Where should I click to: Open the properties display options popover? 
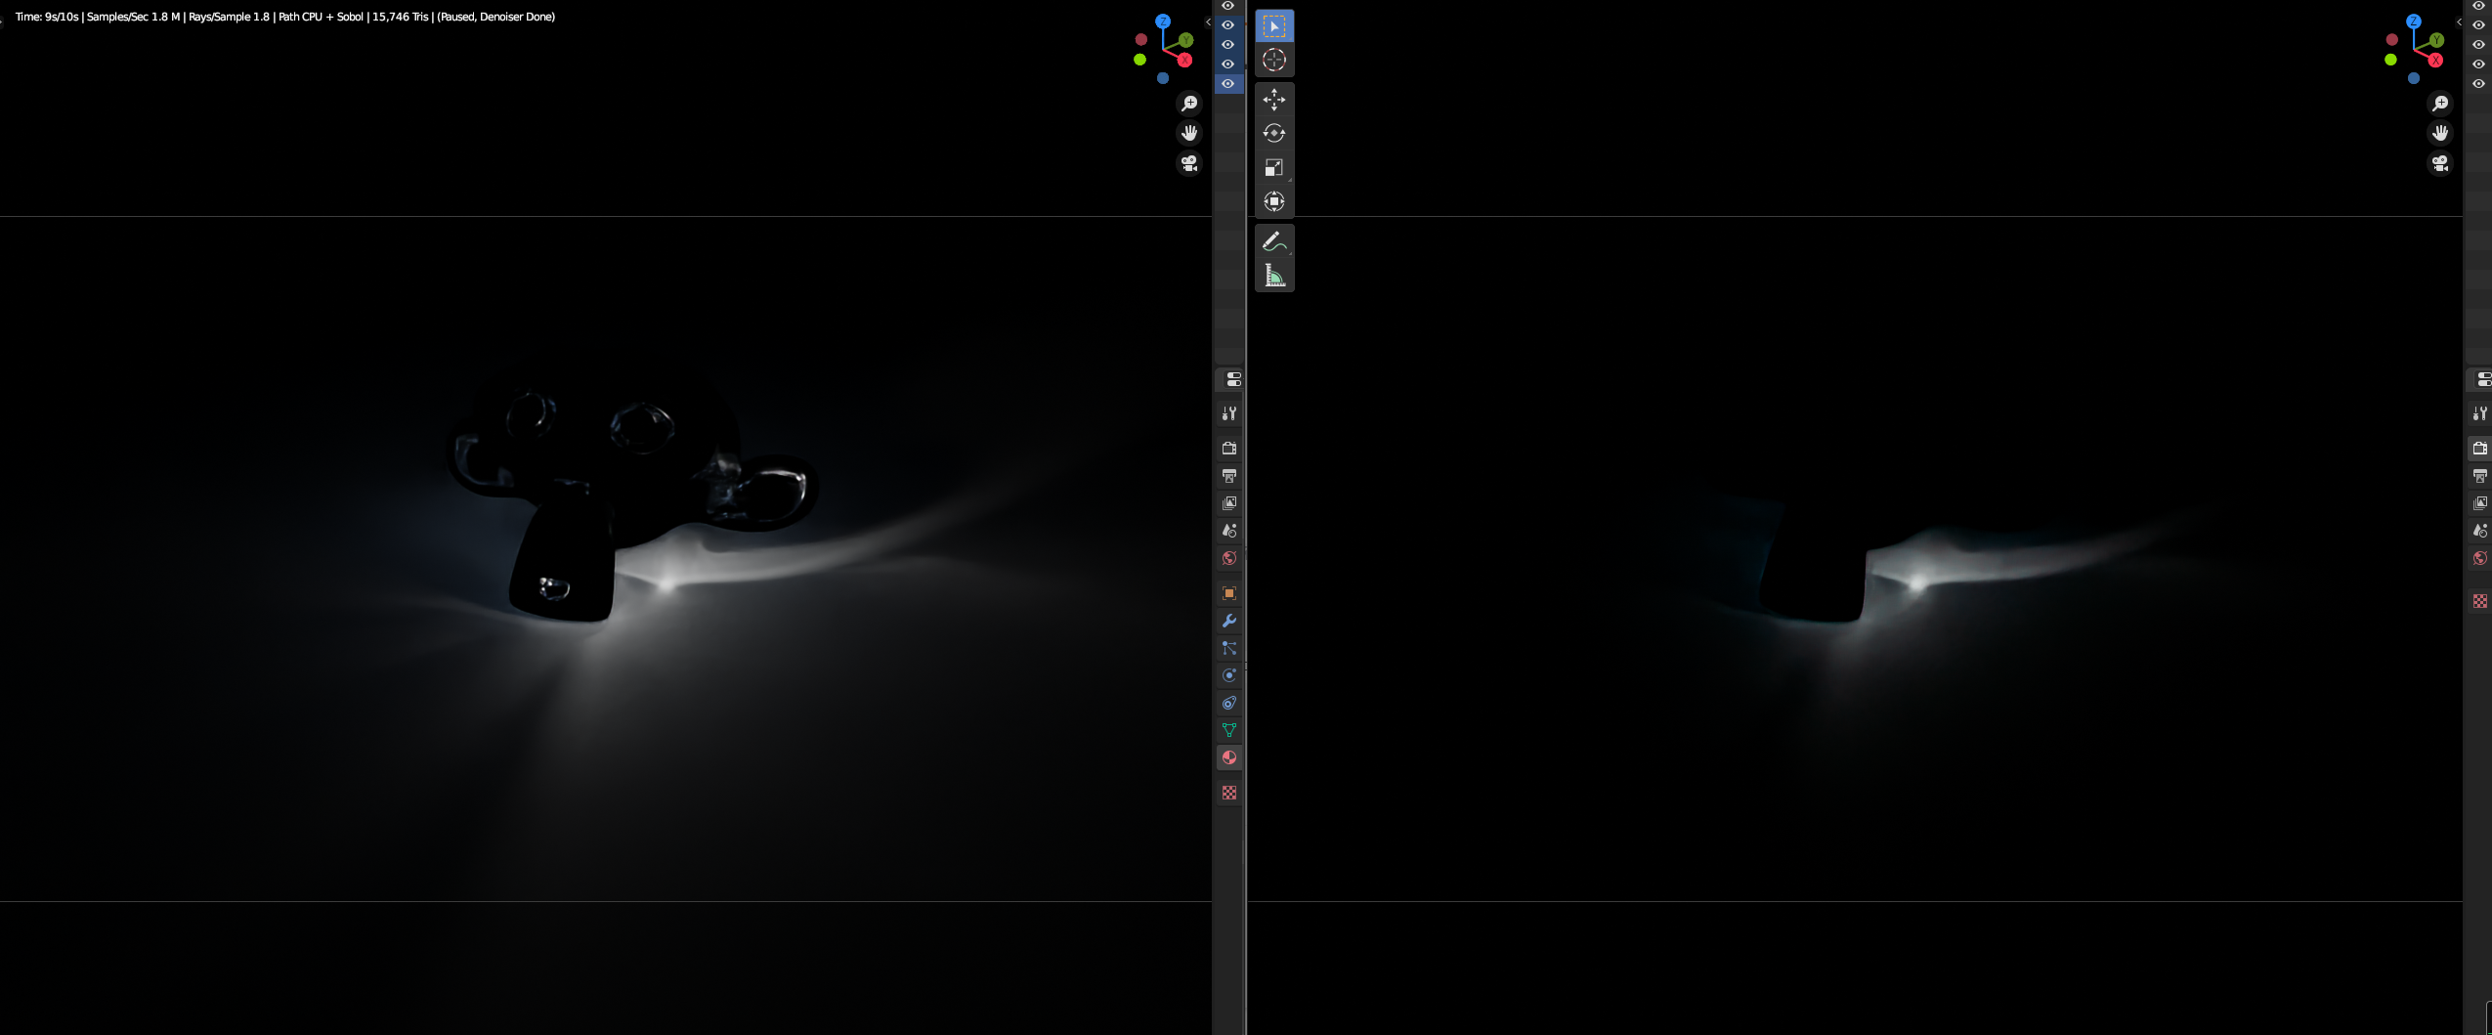click(1233, 379)
